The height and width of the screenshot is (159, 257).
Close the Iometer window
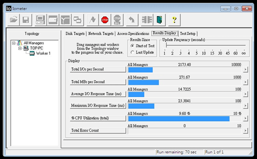tap(247, 8)
